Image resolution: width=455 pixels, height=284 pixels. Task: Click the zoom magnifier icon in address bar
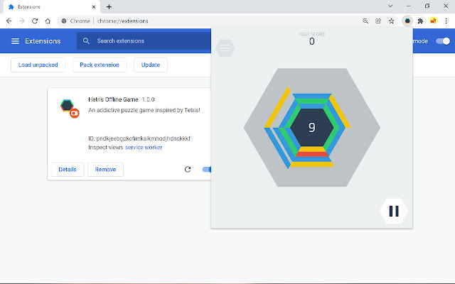365,21
